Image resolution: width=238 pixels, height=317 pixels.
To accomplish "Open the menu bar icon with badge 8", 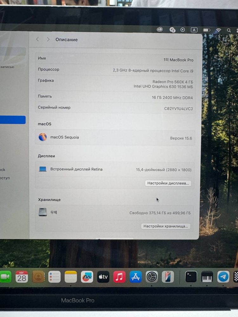I will 172,30.
